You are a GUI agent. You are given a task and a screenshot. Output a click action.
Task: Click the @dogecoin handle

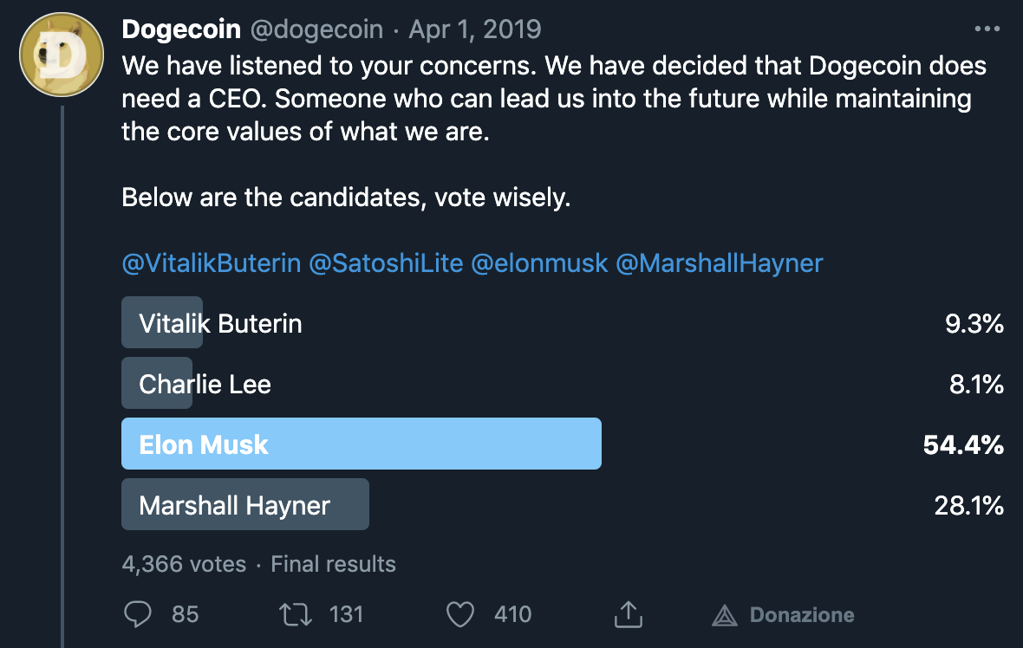pyautogui.click(x=316, y=29)
